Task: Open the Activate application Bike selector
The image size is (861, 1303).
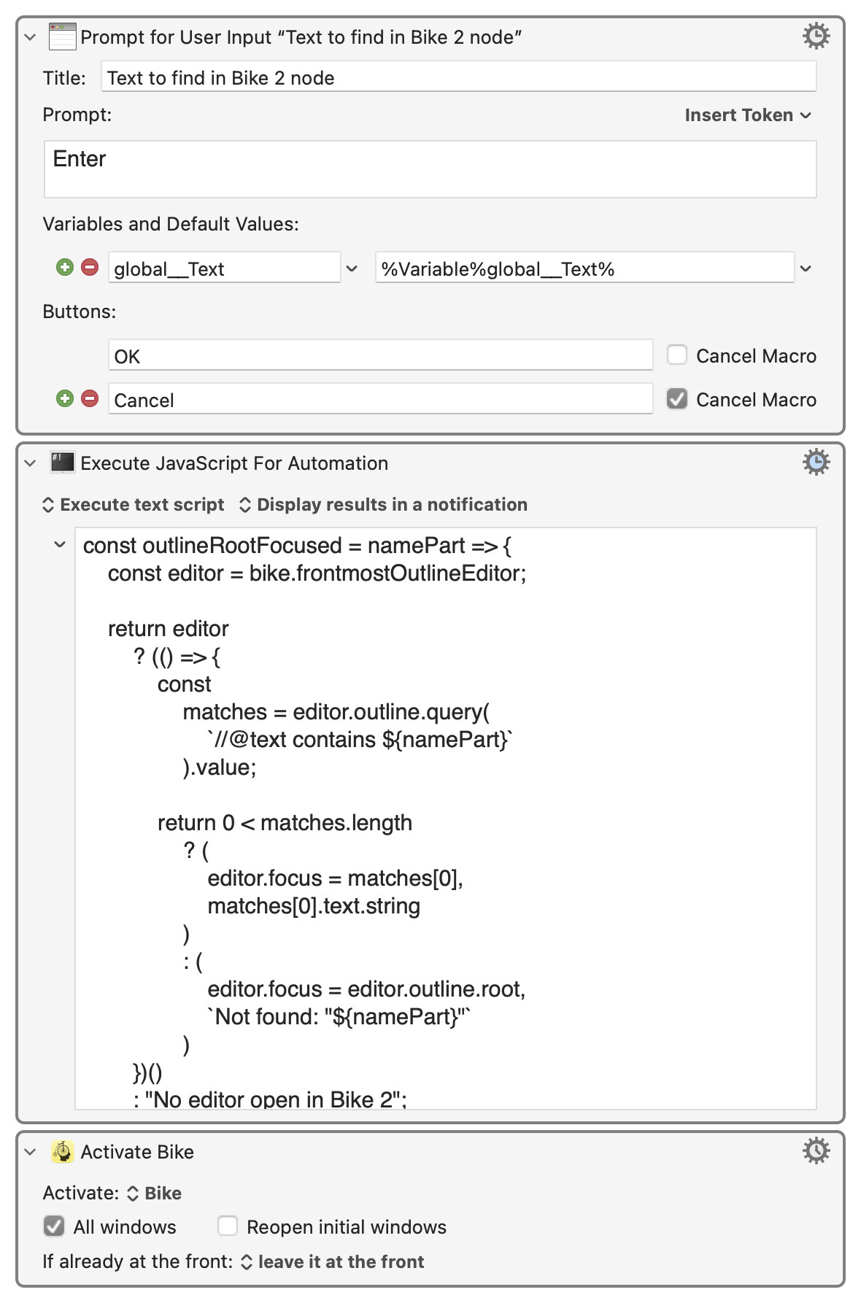Action: point(155,1194)
